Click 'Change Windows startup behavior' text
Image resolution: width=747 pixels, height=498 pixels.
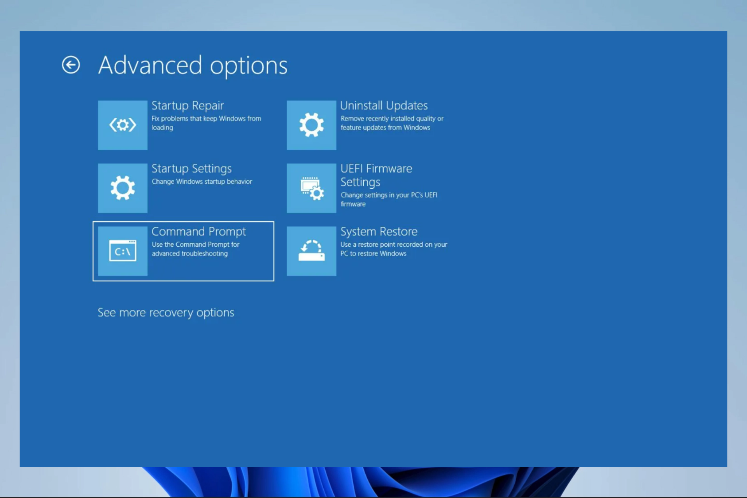(x=202, y=182)
